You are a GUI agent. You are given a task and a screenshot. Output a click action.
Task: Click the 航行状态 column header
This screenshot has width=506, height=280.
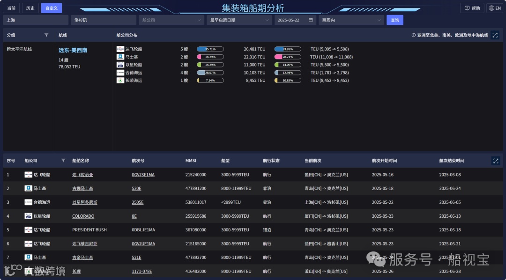tap(271, 161)
